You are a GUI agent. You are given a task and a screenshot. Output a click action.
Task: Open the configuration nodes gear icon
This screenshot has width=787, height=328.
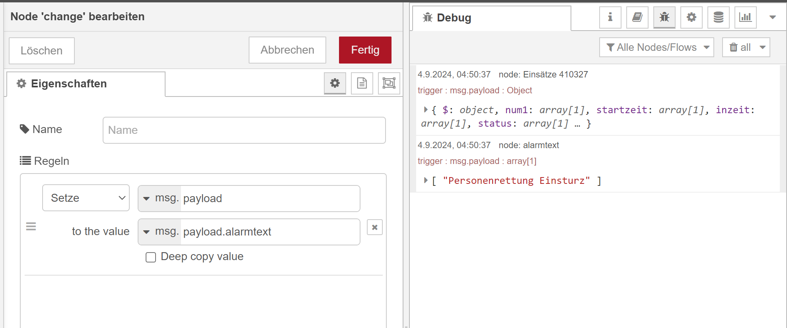click(691, 17)
